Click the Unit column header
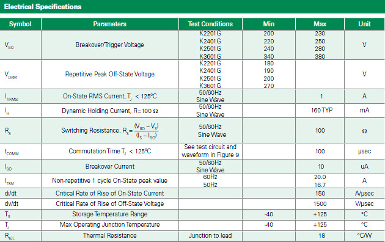 click(x=364, y=24)
